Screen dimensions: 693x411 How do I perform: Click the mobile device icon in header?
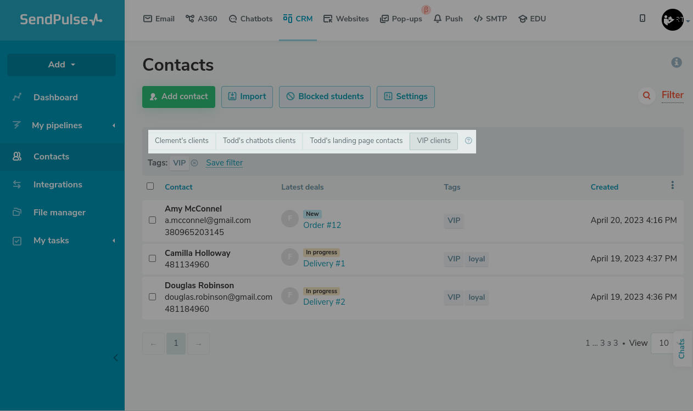click(x=642, y=19)
